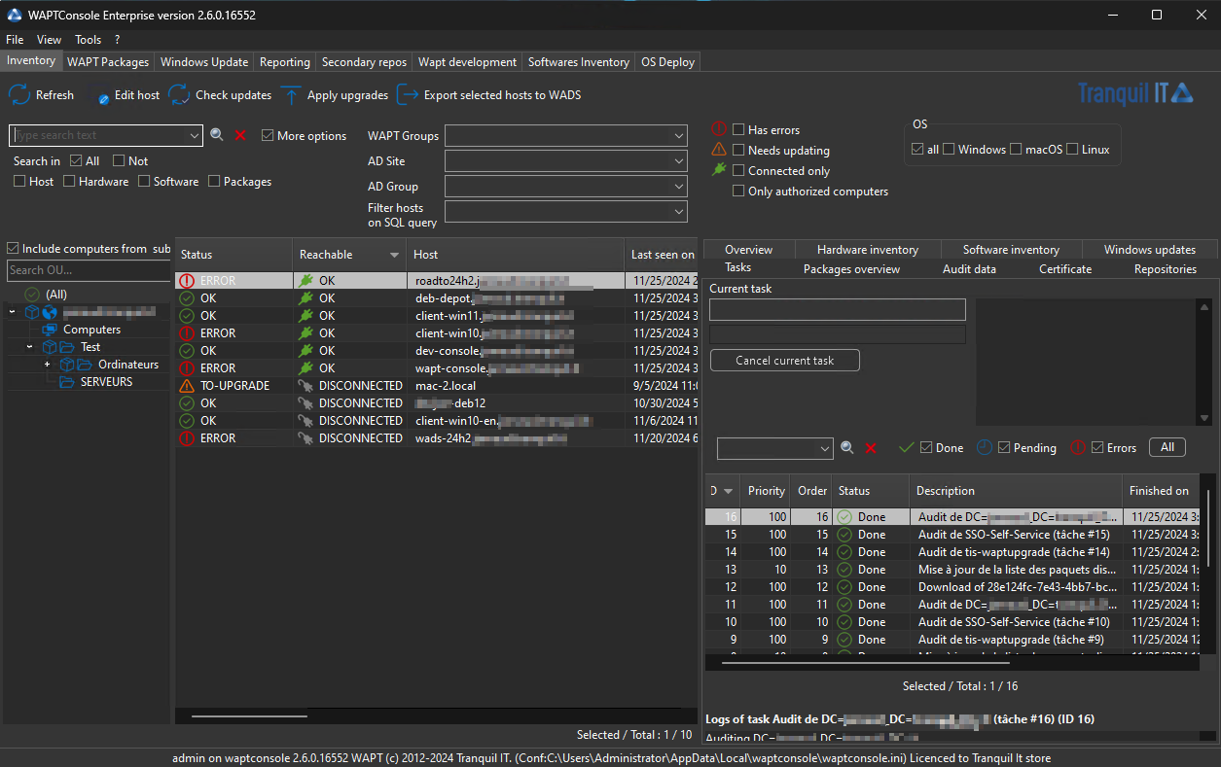This screenshot has width=1221, height=767.
Task: Enable the Software search checkbox
Action: [144, 182]
